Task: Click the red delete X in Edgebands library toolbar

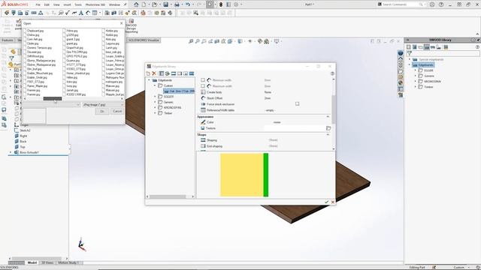Action: 154,73
